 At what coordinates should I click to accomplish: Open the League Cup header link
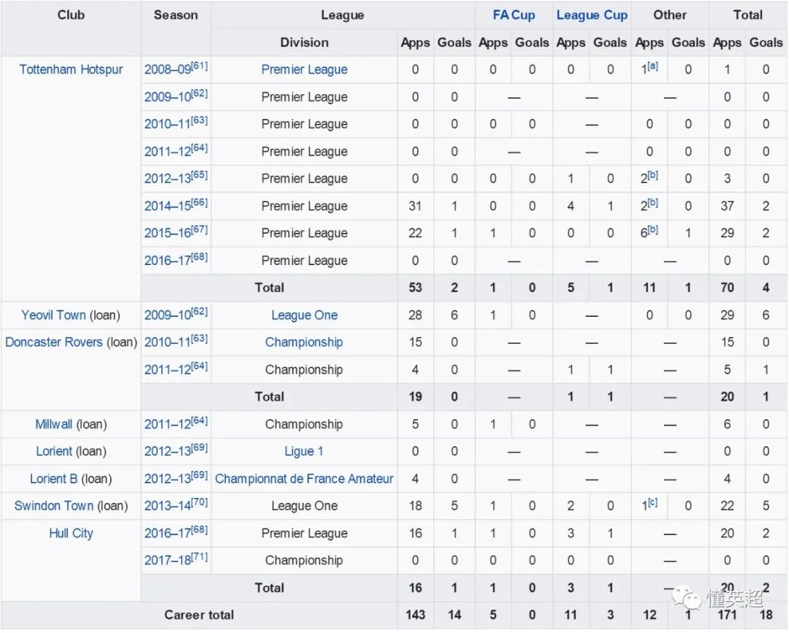592,15
